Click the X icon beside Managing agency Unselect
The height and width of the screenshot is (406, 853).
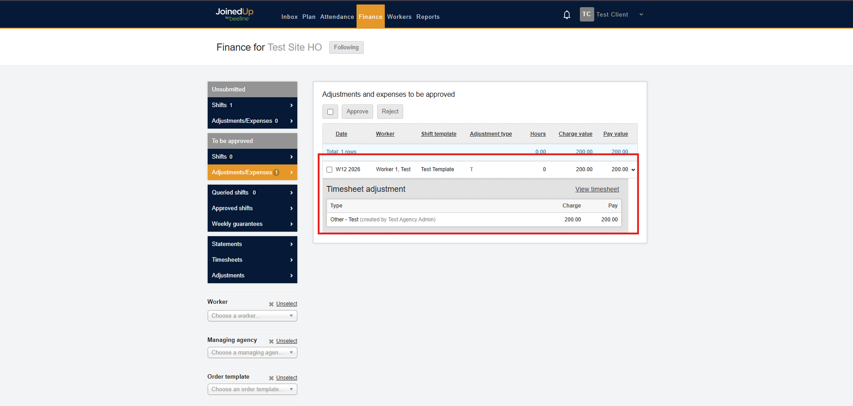click(271, 341)
